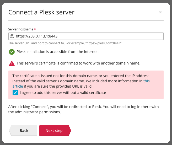Click 'I agree to add this server' label
Image resolution: width=172 pixels, height=145 pixels.
click(x=63, y=93)
